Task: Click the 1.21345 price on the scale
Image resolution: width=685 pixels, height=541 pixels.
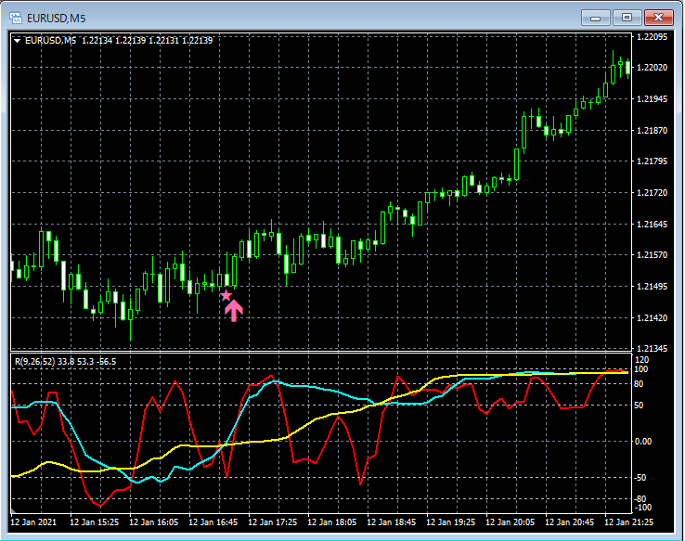Action: pos(653,350)
